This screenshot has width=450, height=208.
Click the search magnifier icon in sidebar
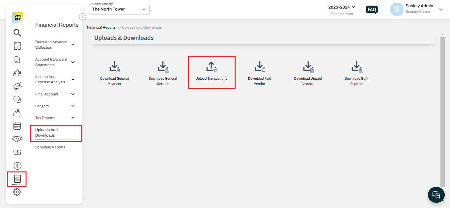click(x=17, y=33)
